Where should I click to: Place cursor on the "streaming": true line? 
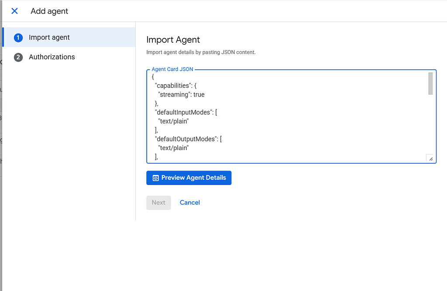point(181,94)
